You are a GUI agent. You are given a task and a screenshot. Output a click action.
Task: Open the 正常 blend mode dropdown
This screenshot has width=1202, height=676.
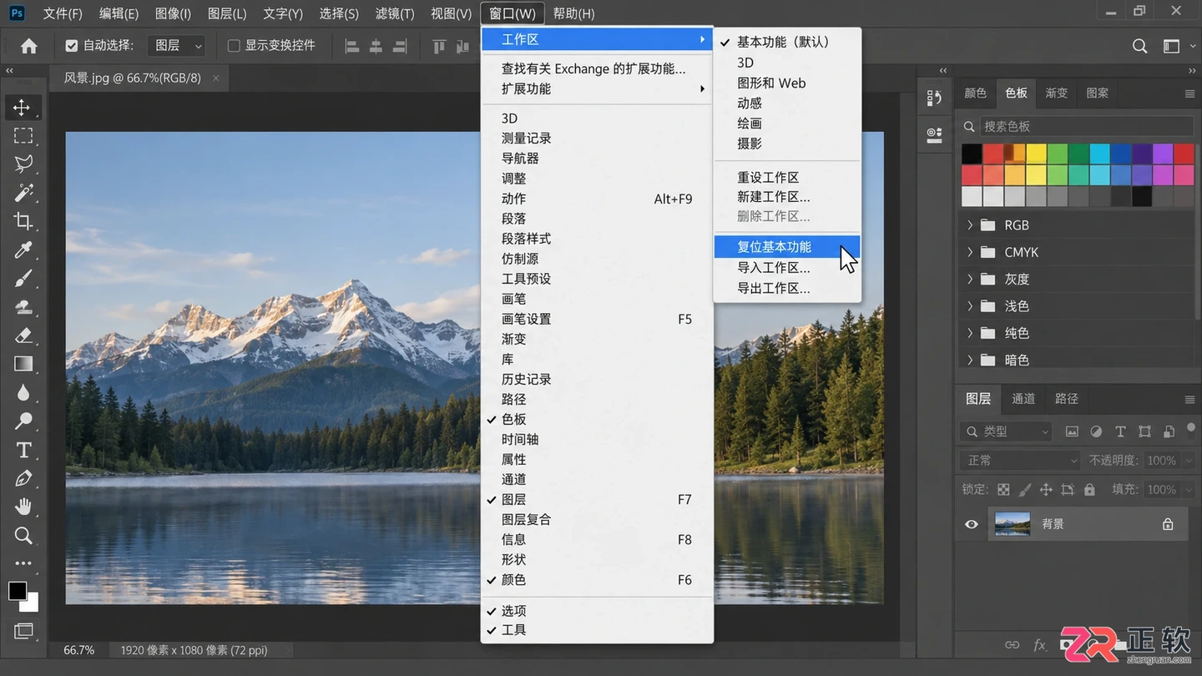[1020, 461]
